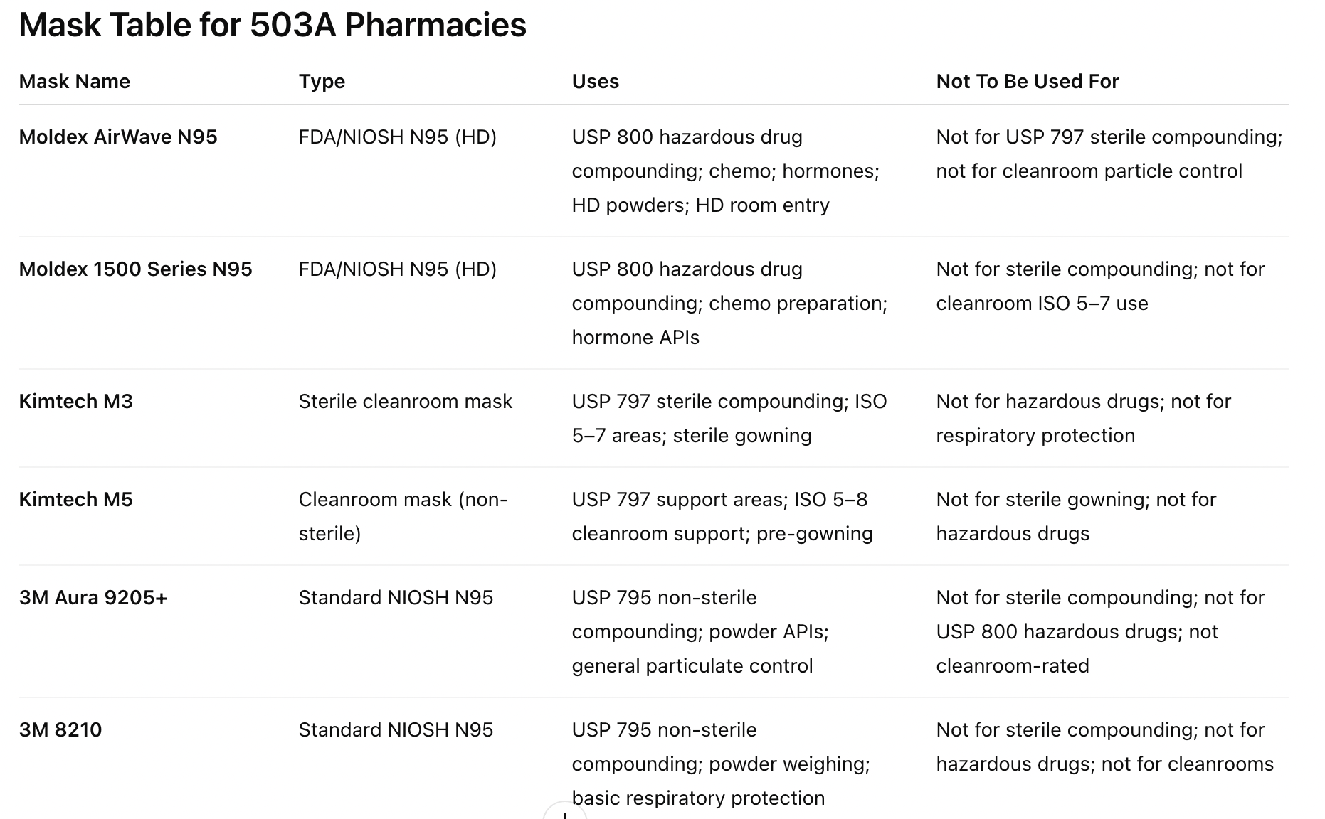
Task: Select the 3M 8210 mask name
Action: click(x=60, y=730)
